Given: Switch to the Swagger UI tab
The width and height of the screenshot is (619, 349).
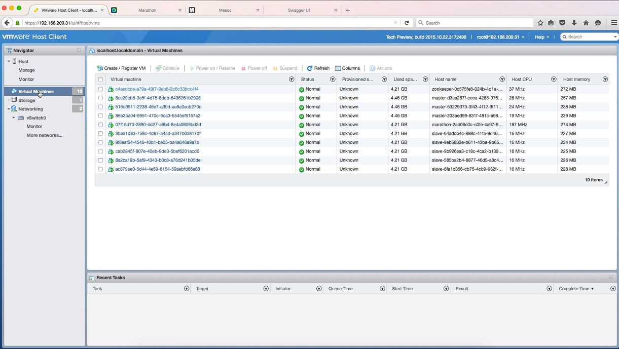Looking at the screenshot, I should (x=299, y=10).
